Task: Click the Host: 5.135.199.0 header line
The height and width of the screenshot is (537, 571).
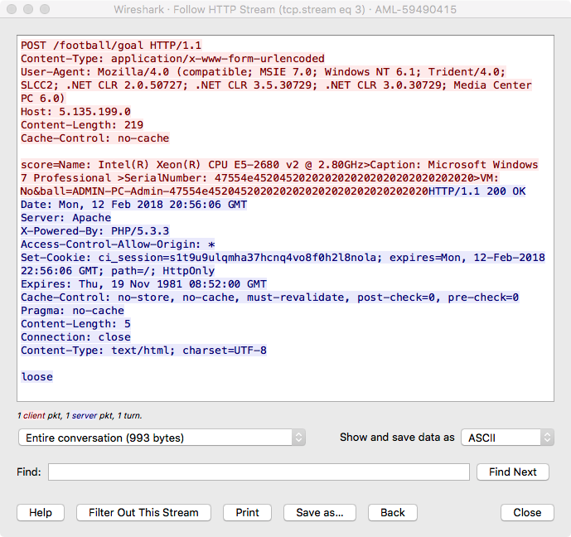Action: coord(75,112)
